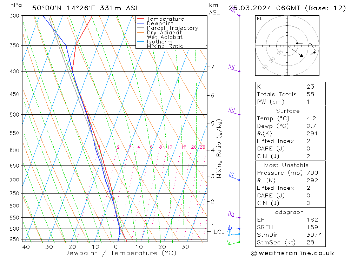
Task: Click the SREH value 159
Action: (x=312, y=227)
